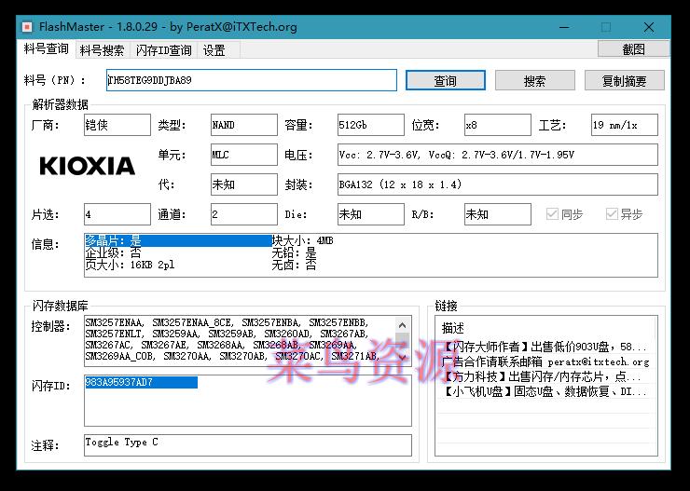Click the R/B field showing 未知

pyautogui.click(x=497, y=214)
